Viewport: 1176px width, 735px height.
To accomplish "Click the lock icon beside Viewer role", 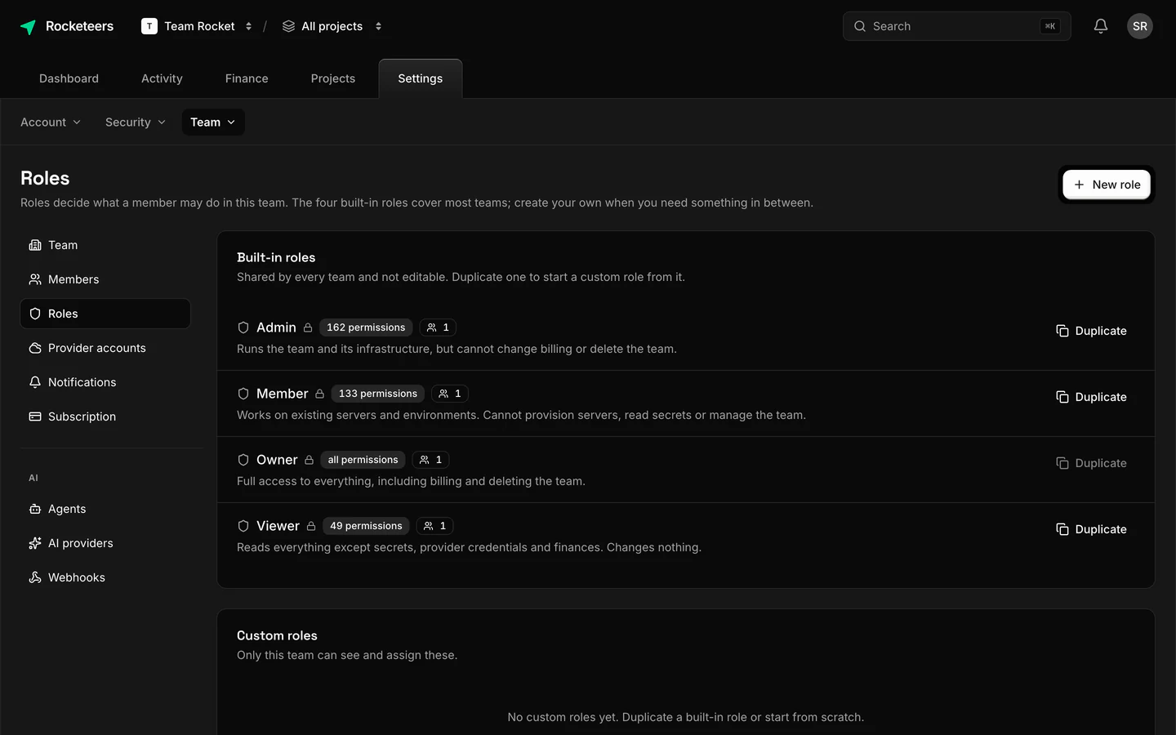I will [x=311, y=526].
